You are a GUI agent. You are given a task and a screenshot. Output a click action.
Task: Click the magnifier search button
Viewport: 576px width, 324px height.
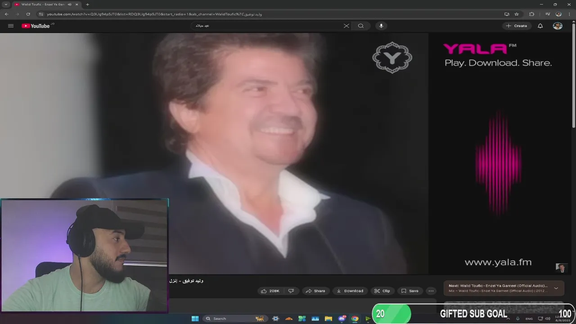pyautogui.click(x=361, y=26)
